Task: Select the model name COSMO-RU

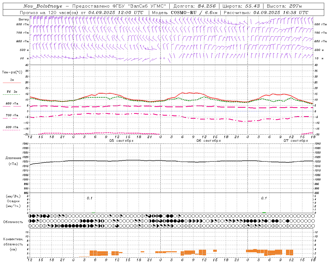Action: (183, 13)
